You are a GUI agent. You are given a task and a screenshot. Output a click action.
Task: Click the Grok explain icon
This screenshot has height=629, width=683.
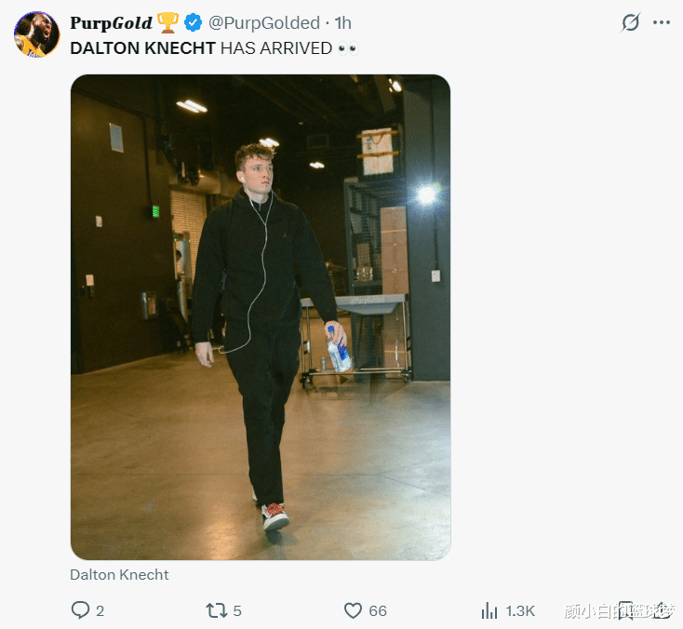click(631, 22)
